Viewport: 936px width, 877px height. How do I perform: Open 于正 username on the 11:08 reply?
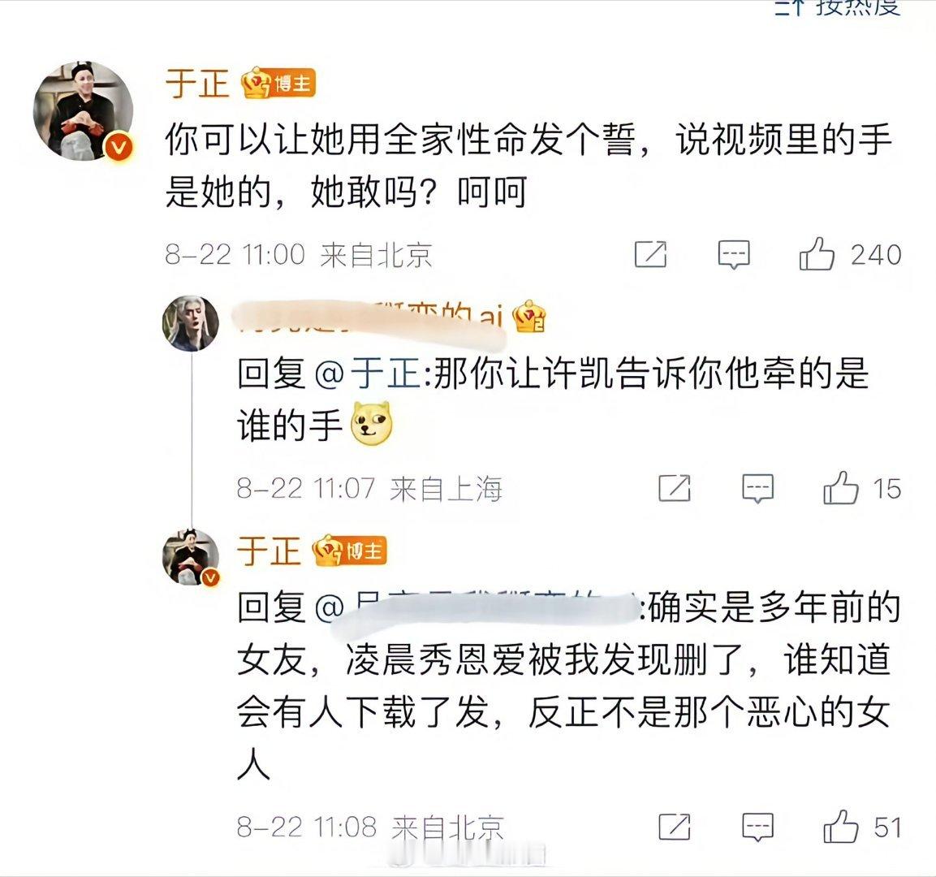[x=269, y=551]
